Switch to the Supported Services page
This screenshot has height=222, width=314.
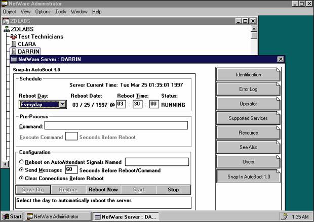point(248,118)
